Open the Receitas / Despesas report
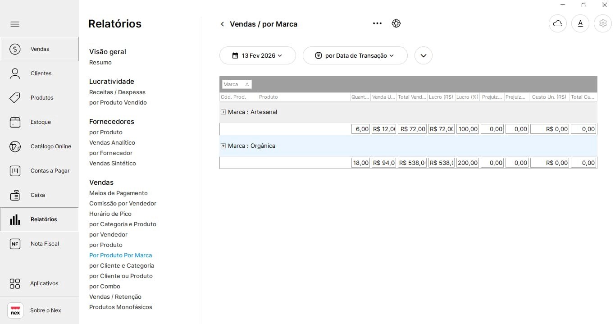Image resolution: width=615 pixels, height=324 pixels. (117, 92)
